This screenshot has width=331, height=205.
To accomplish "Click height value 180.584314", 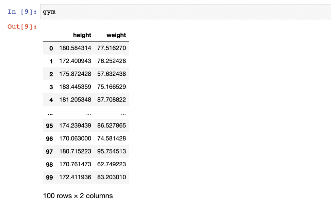I will coord(75,48).
